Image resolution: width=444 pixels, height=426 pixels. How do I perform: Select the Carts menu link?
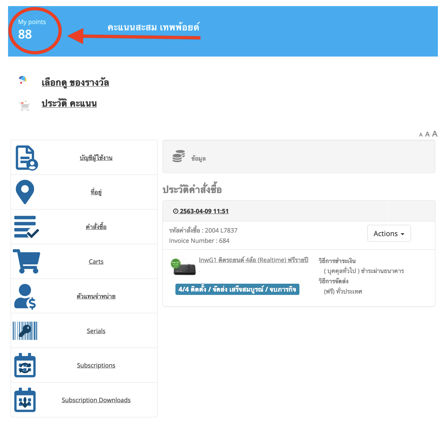point(96,262)
